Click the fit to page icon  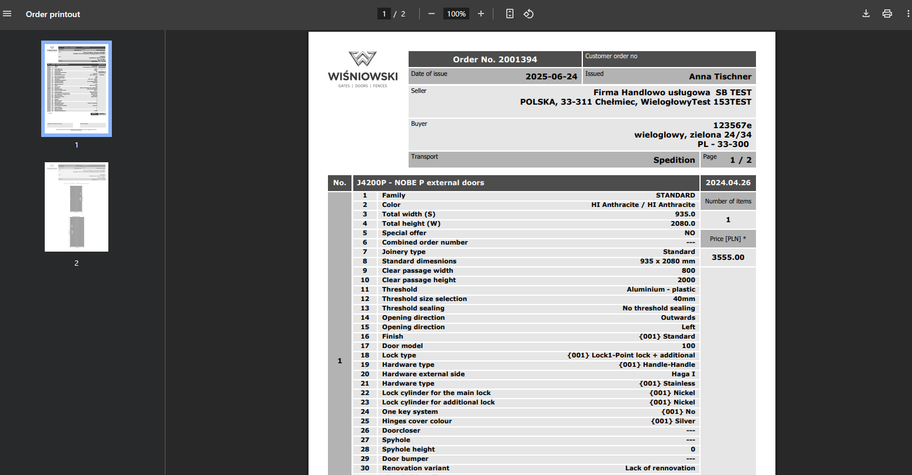point(510,14)
